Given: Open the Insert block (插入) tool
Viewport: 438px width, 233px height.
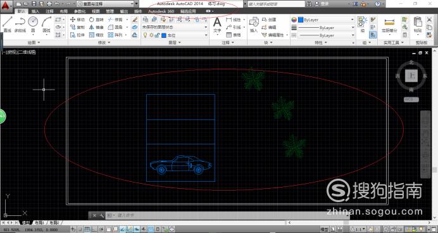Looking at the screenshot, I should click(x=254, y=25).
